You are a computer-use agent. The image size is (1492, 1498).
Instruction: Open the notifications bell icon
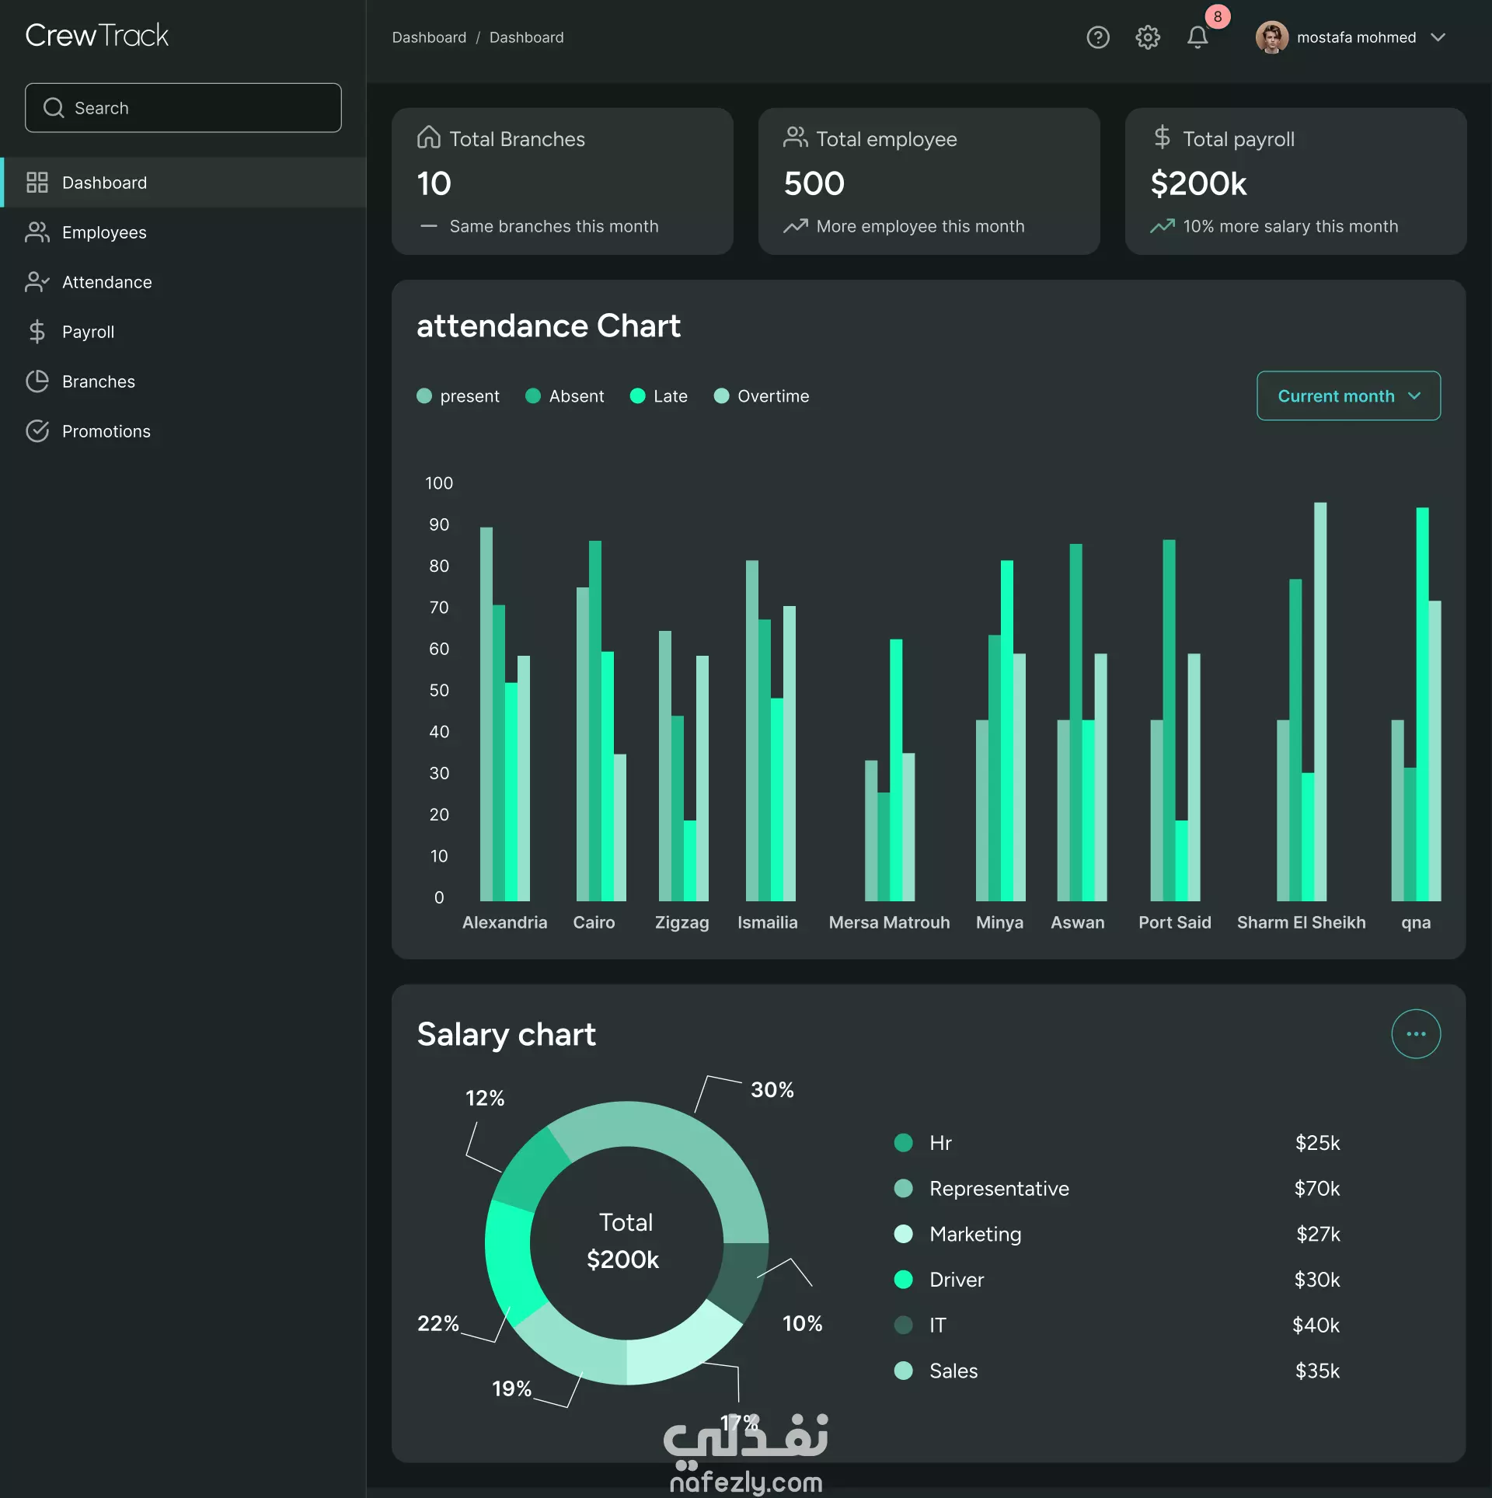[1197, 37]
